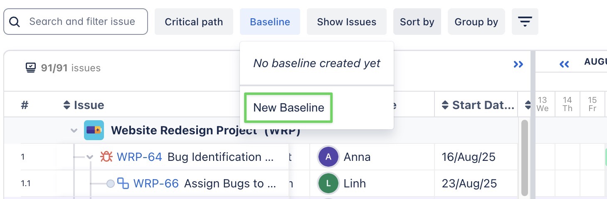Click the timeline previous double-arrow icon

[x=564, y=64]
